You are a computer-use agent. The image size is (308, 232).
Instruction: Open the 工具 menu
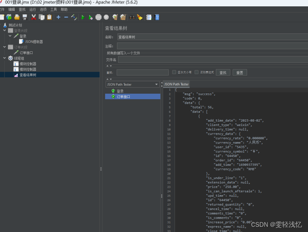click(x=54, y=9)
